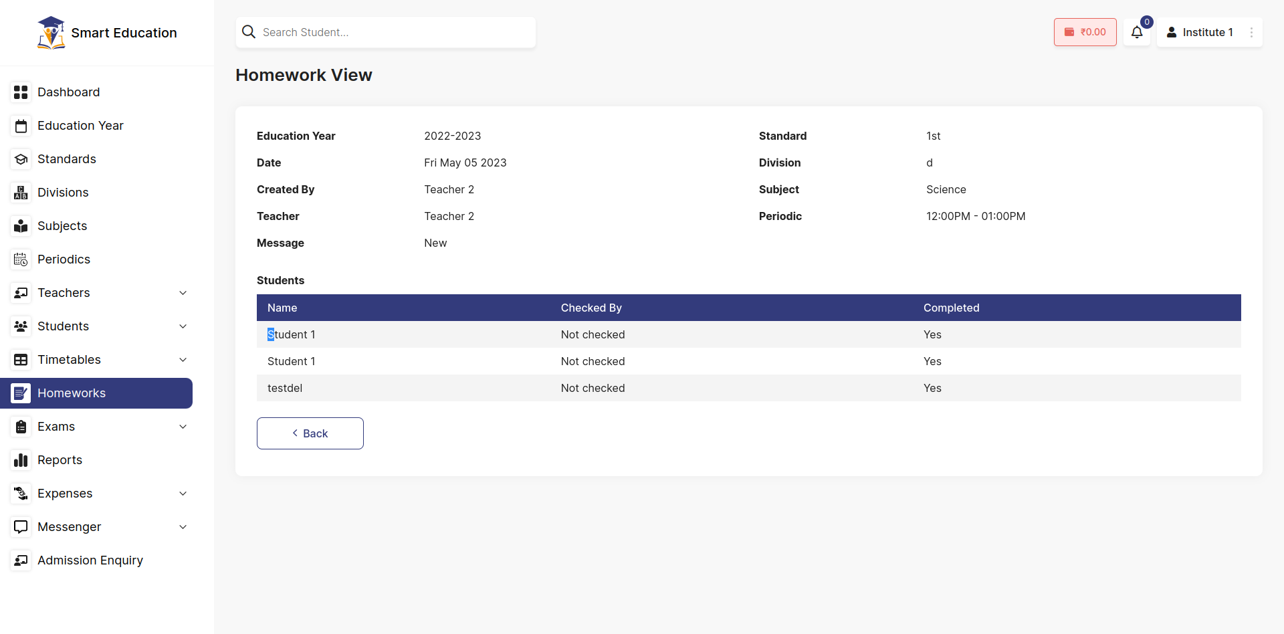This screenshot has height=634, width=1284.
Task: Click the Science subject value
Action: coord(946,189)
